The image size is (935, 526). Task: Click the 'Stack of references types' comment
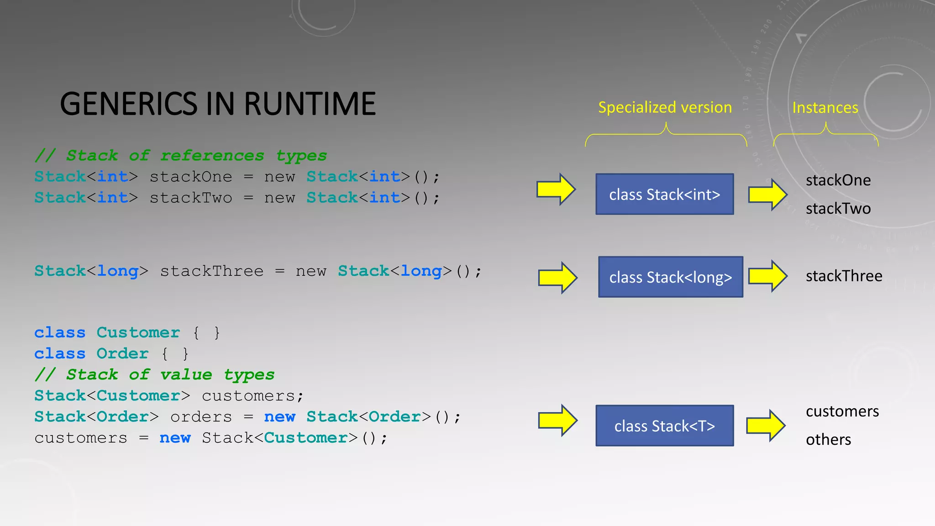(181, 156)
